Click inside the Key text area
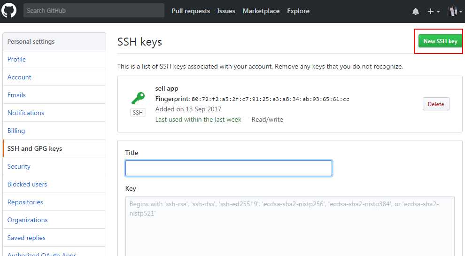465x256 pixels. tap(290, 225)
